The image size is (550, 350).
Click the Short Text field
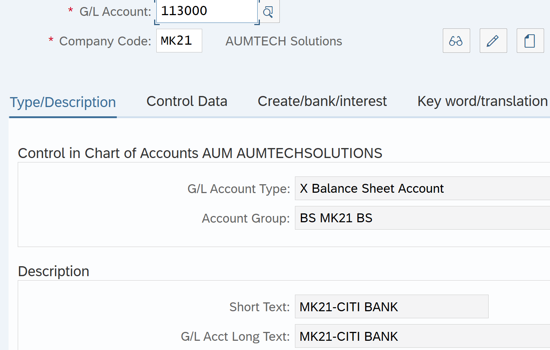click(x=392, y=306)
